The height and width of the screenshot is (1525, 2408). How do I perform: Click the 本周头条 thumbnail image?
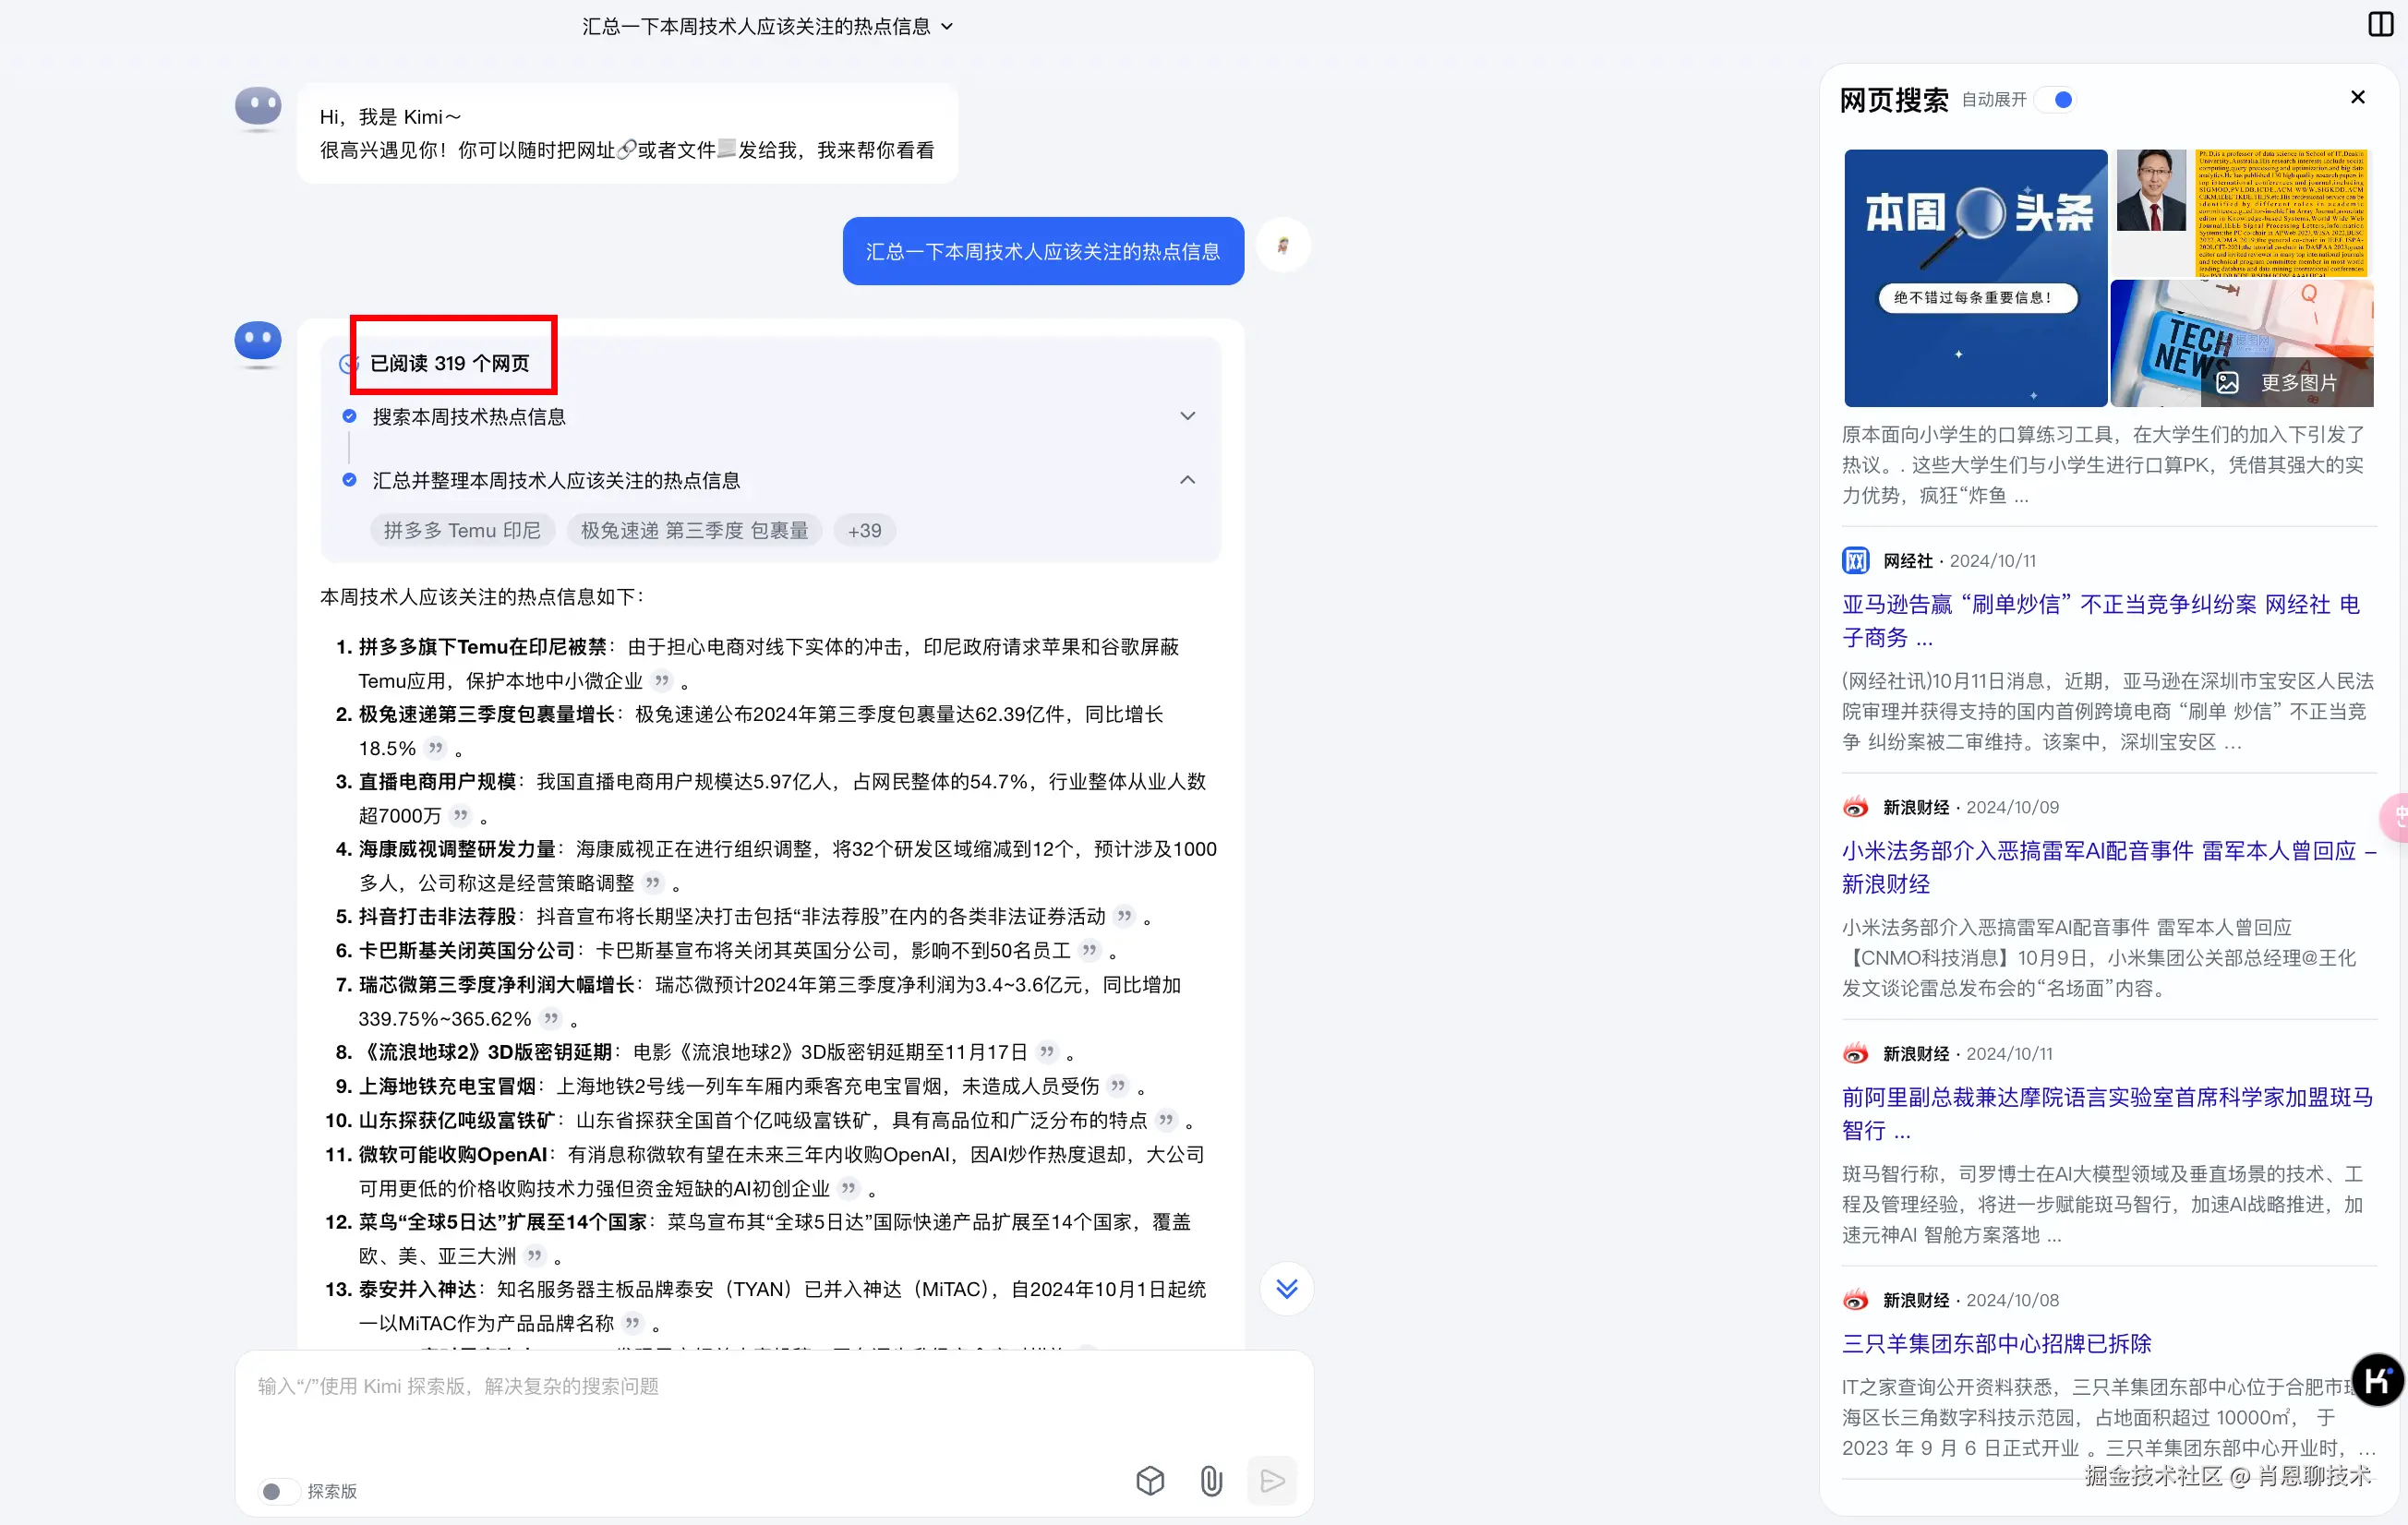[1975, 278]
